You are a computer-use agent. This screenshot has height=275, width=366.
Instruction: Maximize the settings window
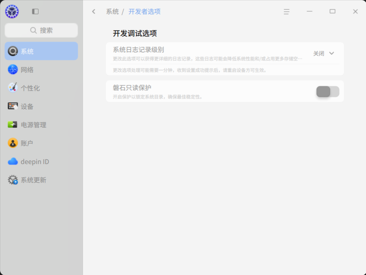[x=333, y=11]
